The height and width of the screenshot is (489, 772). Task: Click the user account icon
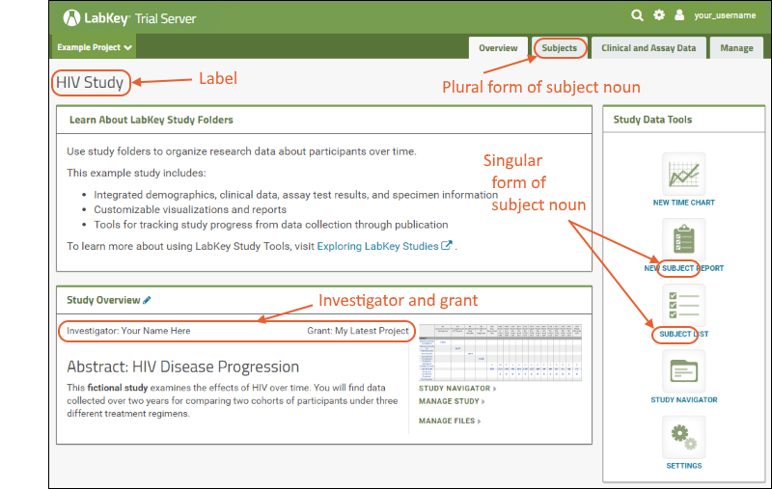point(679,14)
